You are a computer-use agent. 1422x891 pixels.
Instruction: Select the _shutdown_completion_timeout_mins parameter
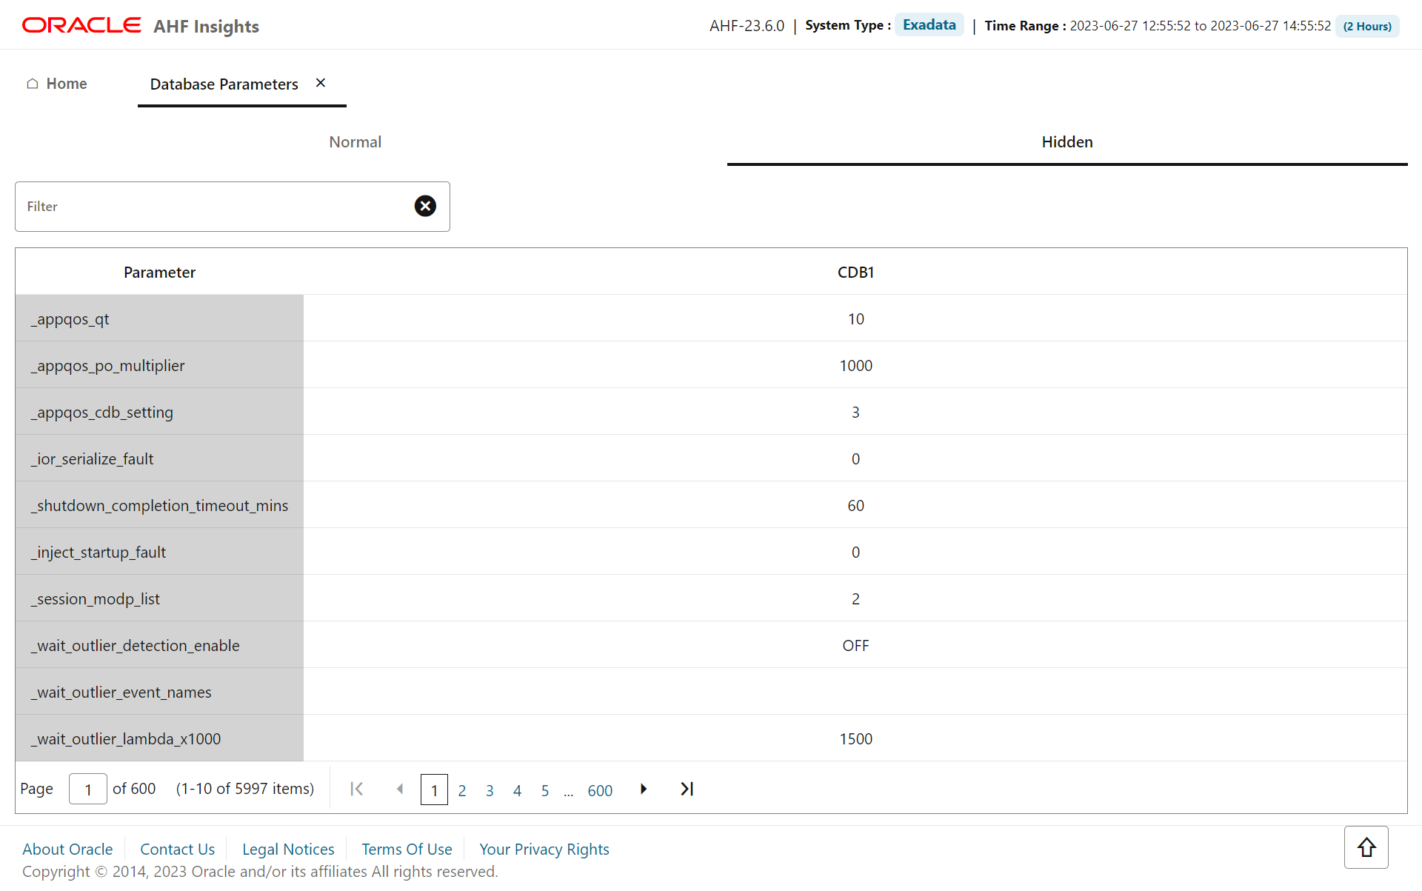coord(159,505)
